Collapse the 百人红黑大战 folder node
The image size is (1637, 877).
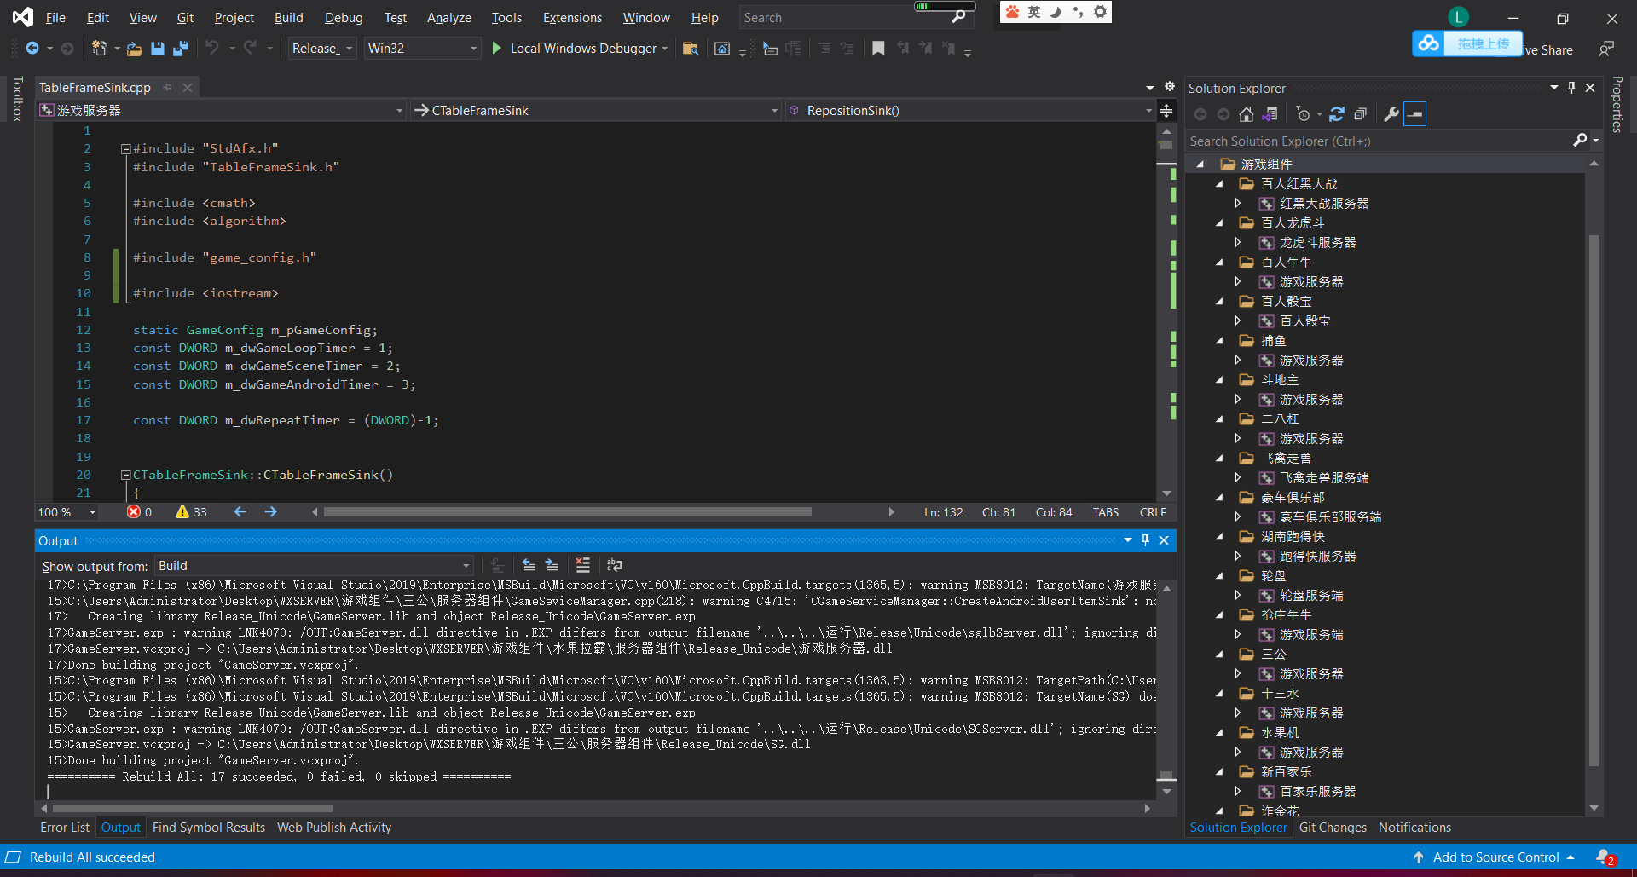(1218, 183)
